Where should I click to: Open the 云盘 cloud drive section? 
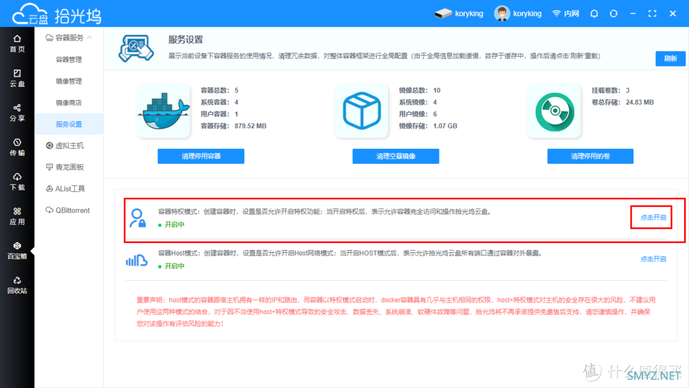pos(17,78)
